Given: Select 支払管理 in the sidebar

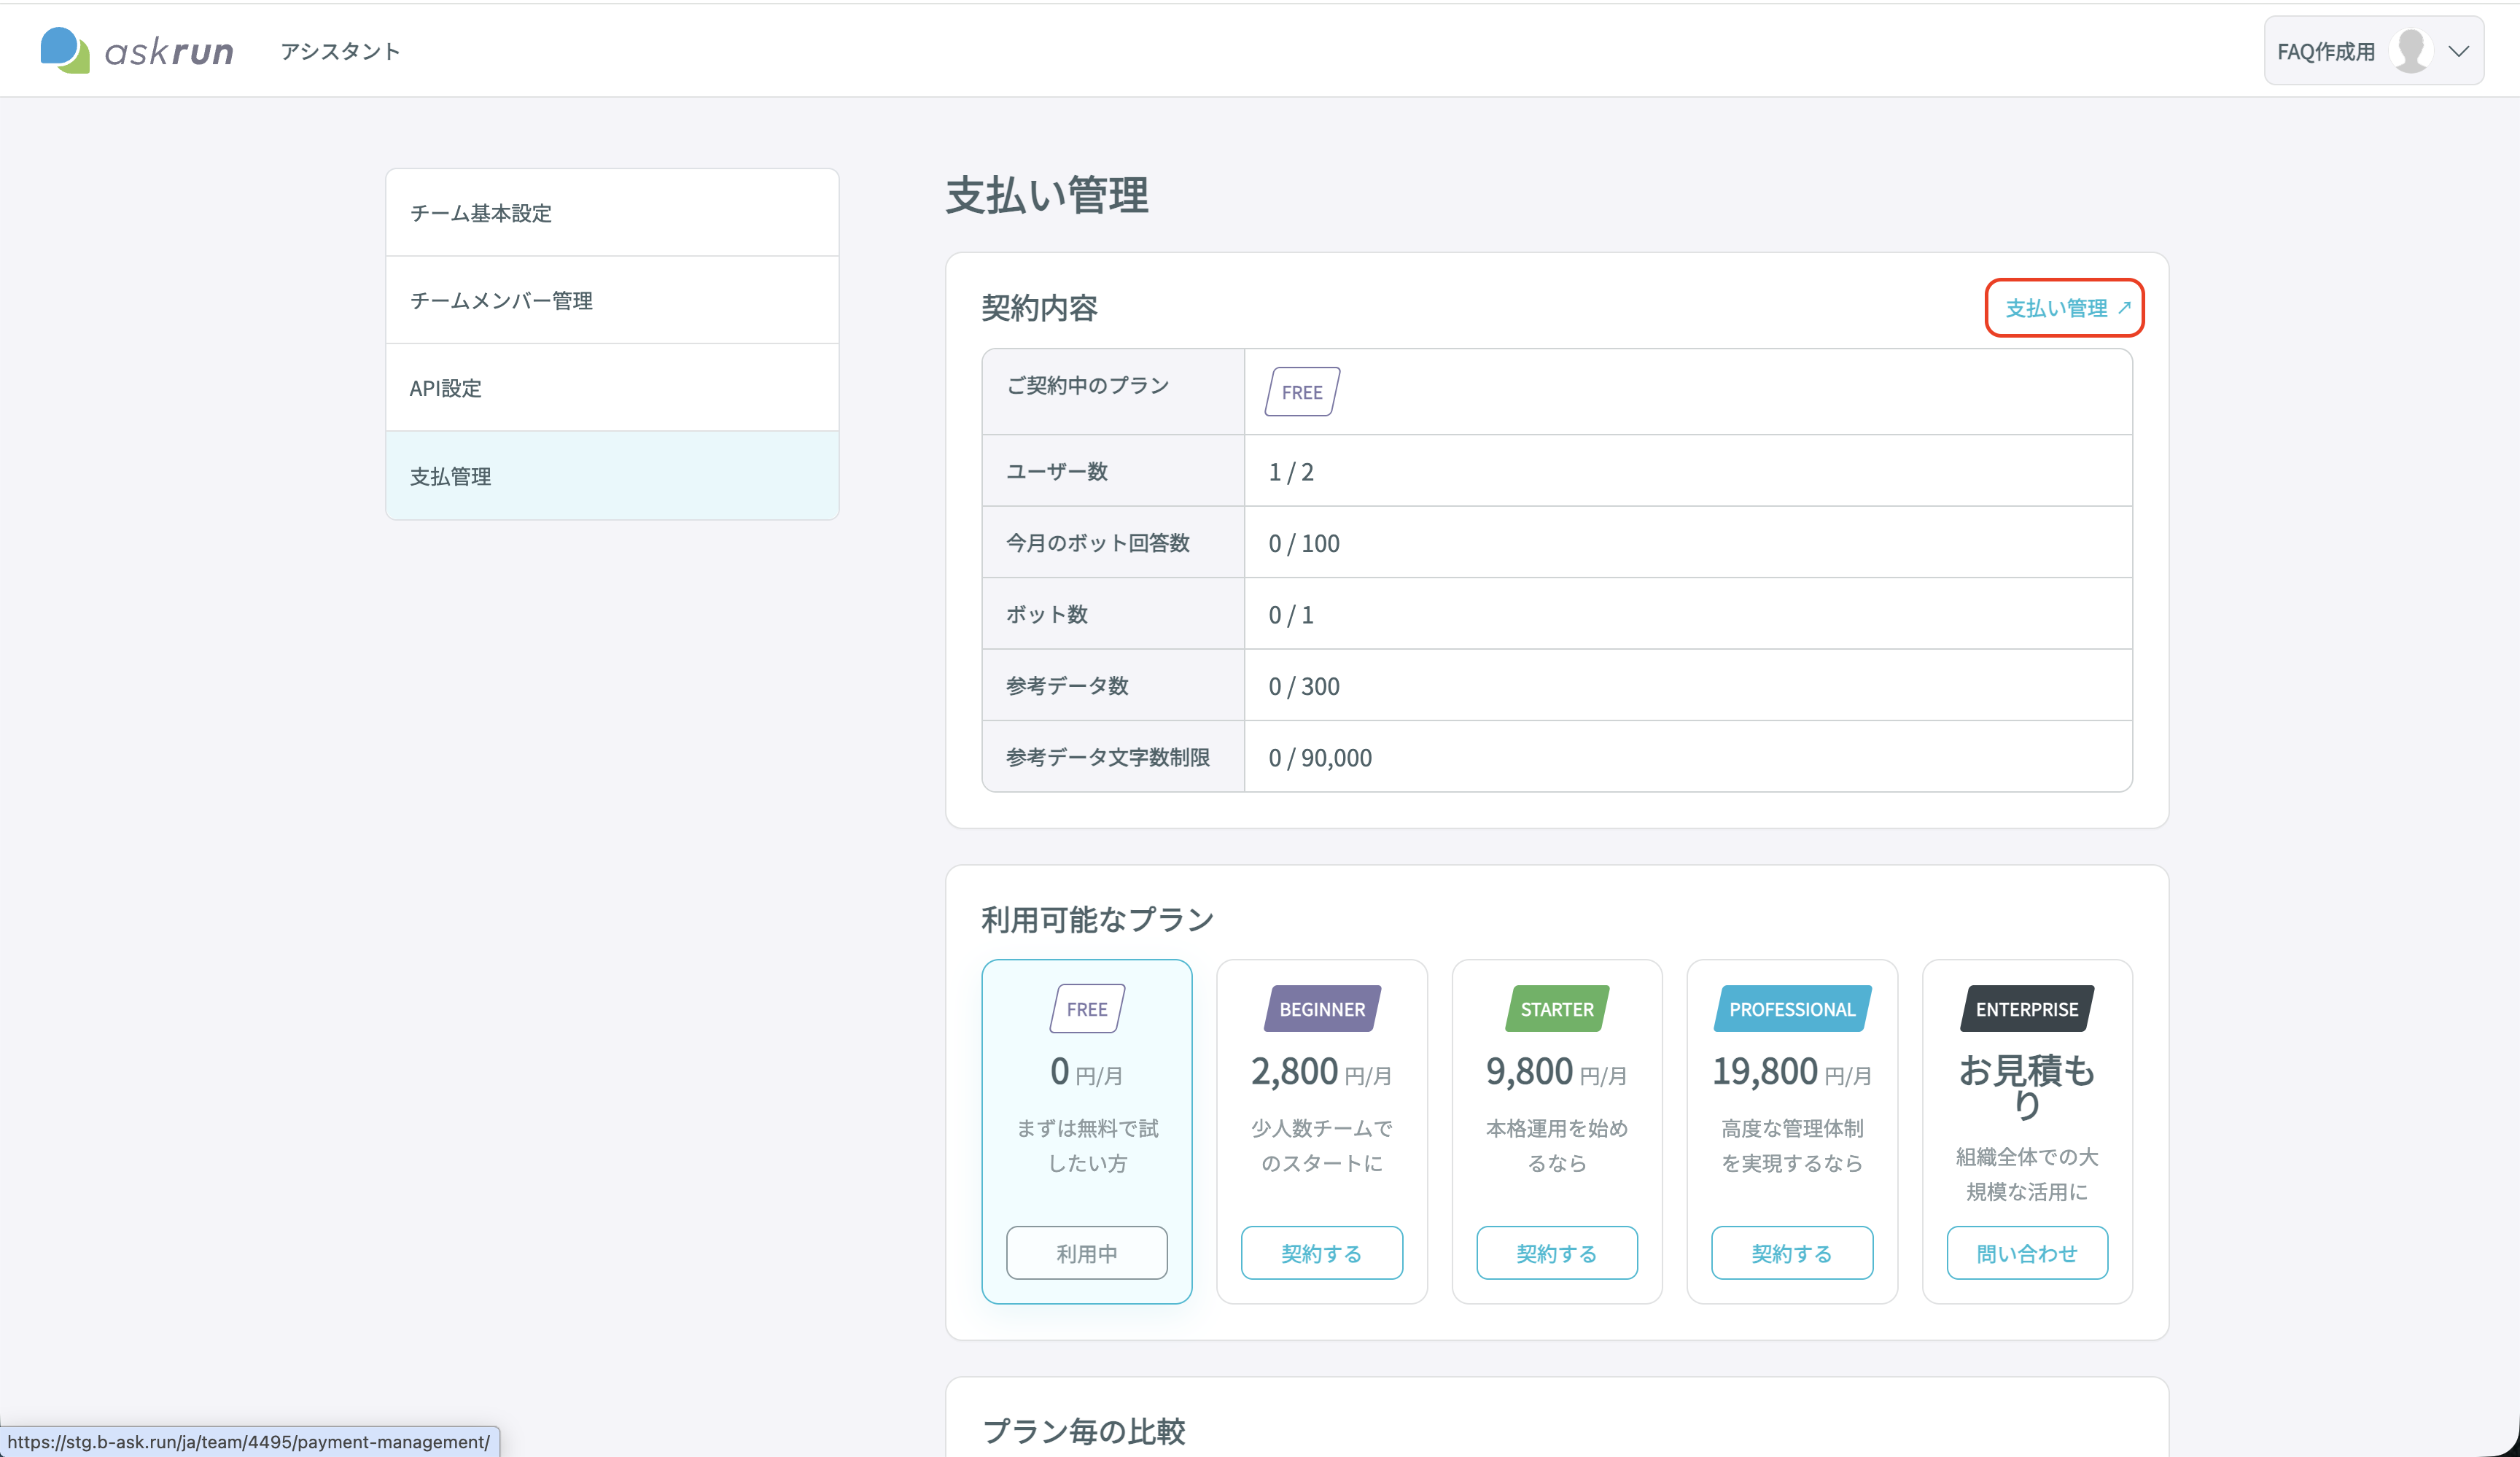Looking at the screenshot, I should [612, 476].
